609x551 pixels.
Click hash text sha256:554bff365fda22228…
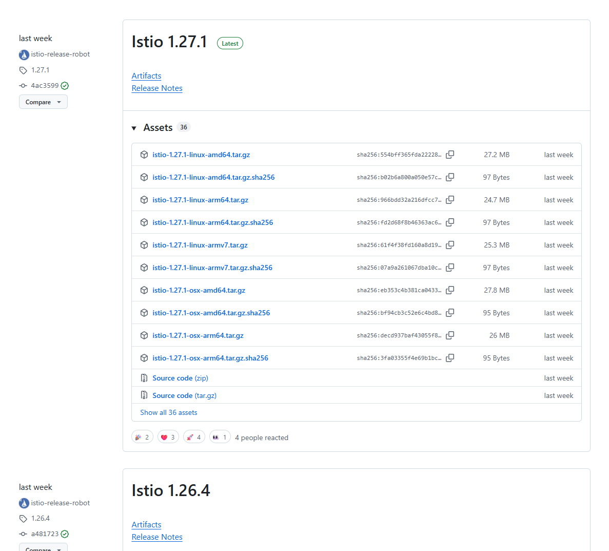click(399, 155)
